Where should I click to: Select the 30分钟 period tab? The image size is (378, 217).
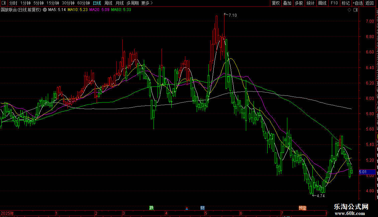pos(68,3)
